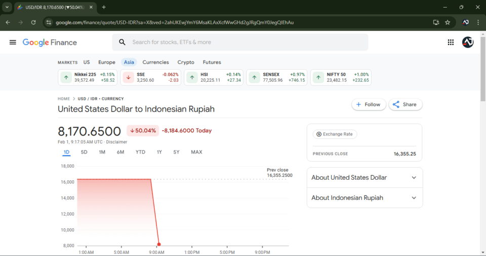The image size is (486, 256).
Task: Click the Prev close 16,355.2500 chart label
Action: pyautogui.click(x=279, y=173)
